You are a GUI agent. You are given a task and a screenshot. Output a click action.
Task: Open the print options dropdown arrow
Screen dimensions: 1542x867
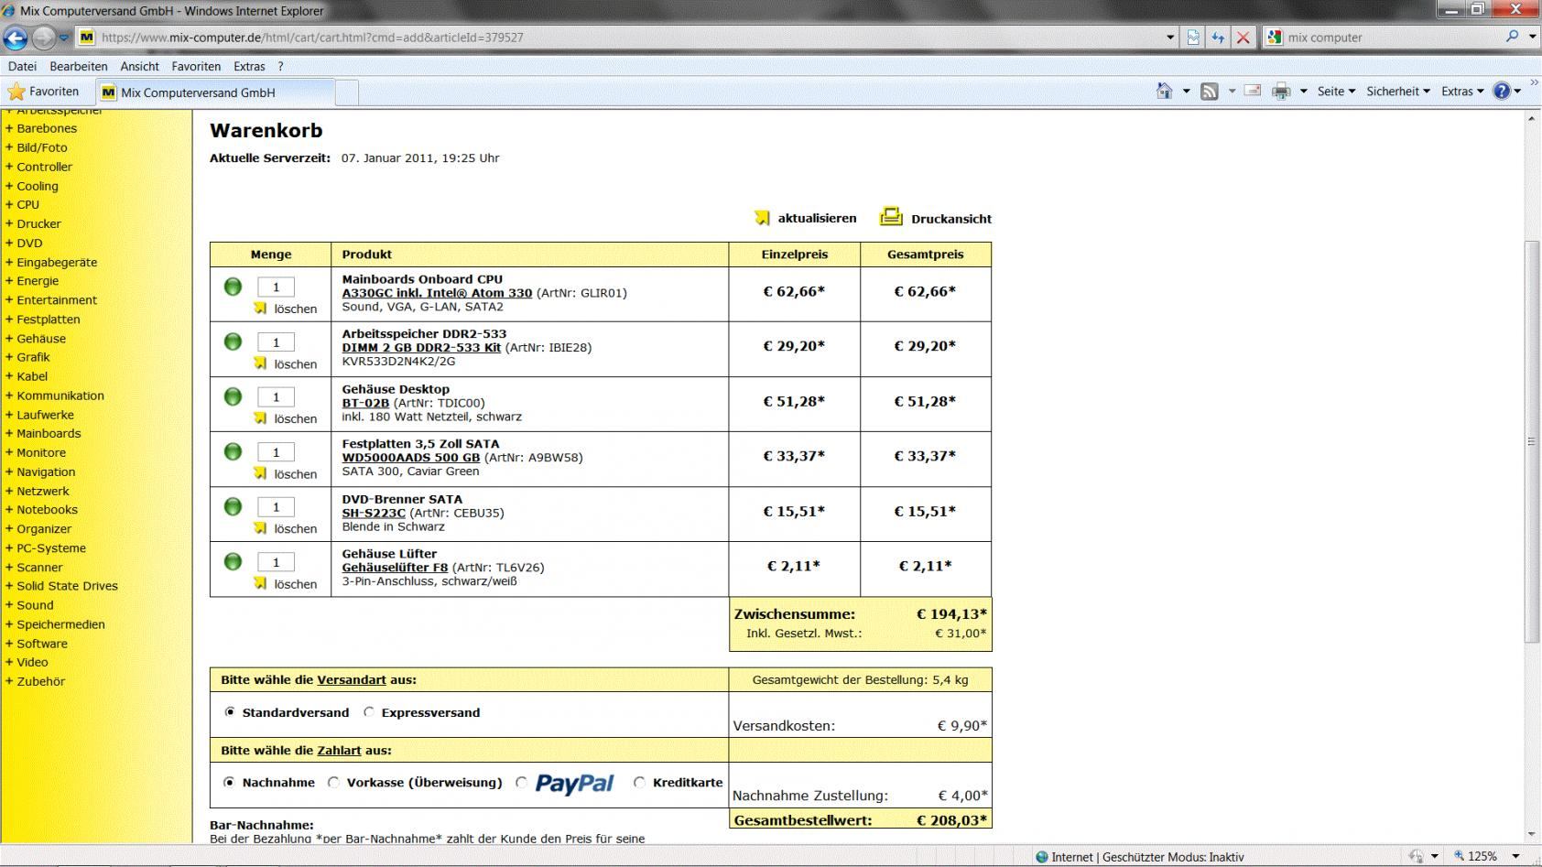pyautogui.click(x=1303, y=92)
